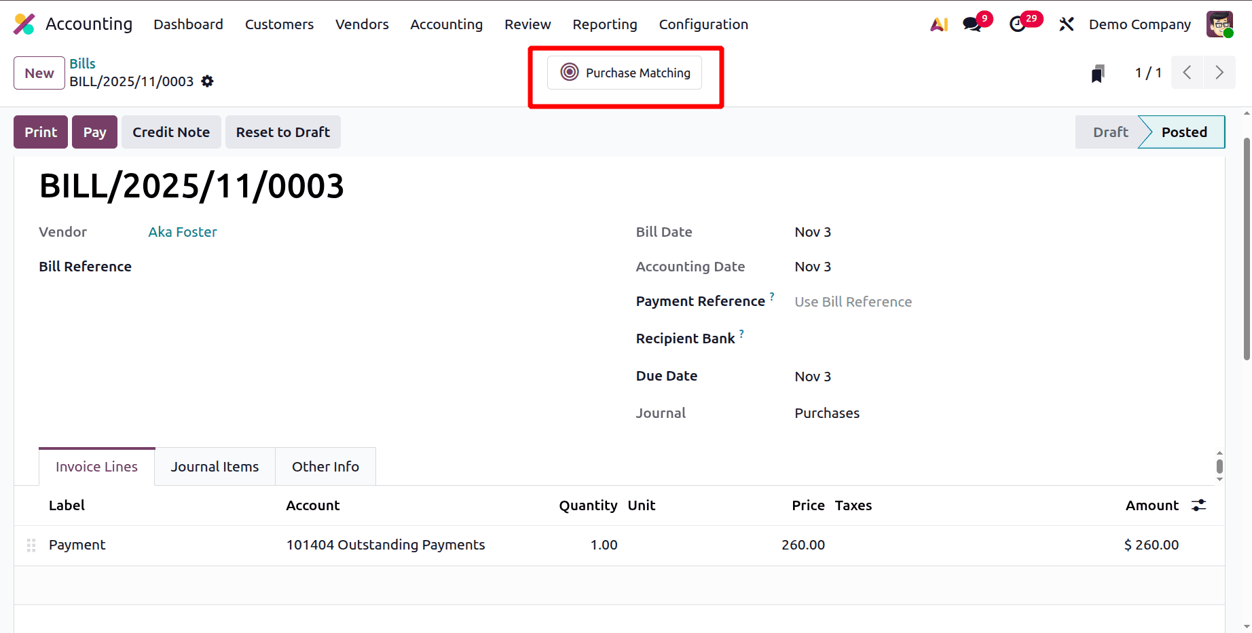The width and height of the screenshot is (1252, 633).
Task: Switch to the Journal Items tab
Action: coord(215,466)
